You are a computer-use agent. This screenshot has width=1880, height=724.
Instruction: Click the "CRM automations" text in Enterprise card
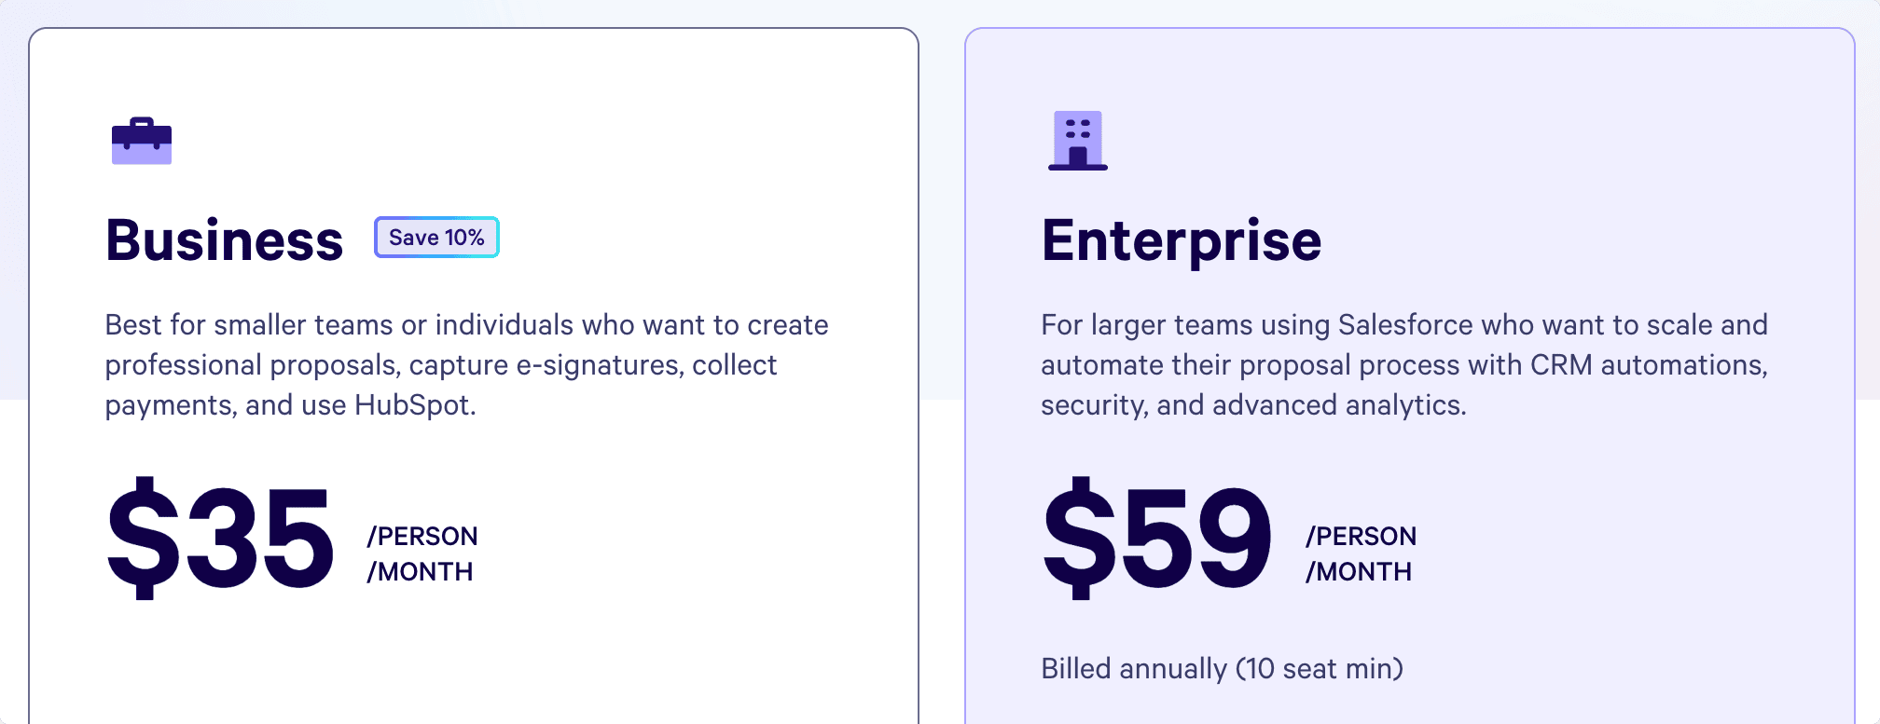coord(1649,365)
